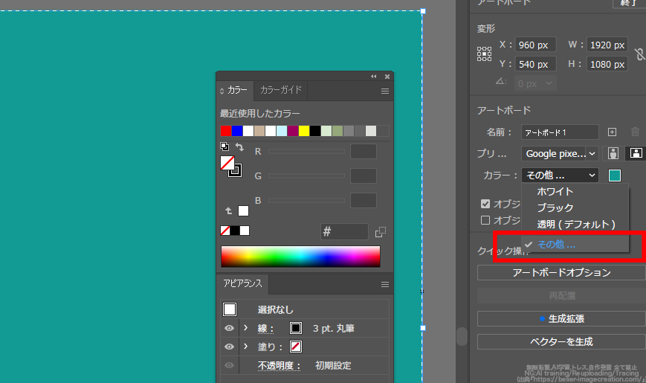Select 透明 (デフォルト) in color list

575,224
